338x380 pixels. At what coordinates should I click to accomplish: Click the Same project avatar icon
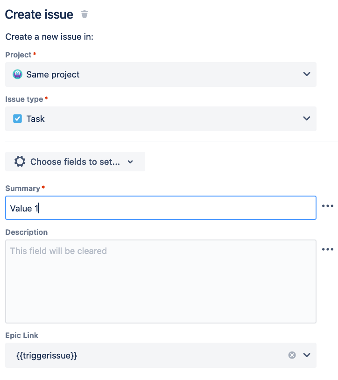pos(17,74)
